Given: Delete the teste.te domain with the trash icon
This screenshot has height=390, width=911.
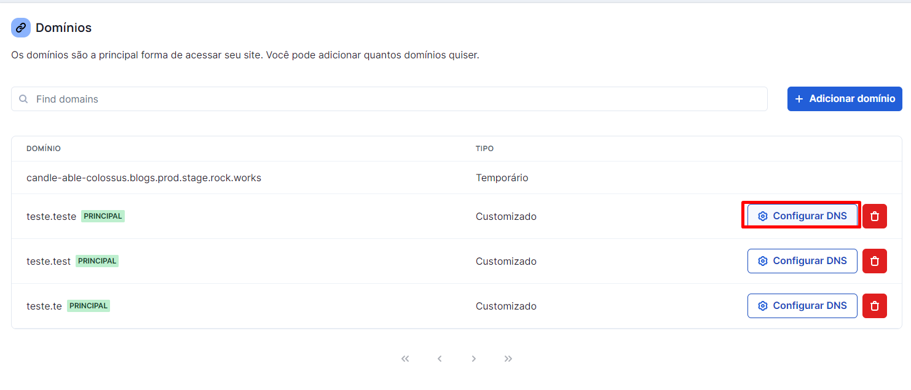Looking at the screenshot, I should [875, 306].
